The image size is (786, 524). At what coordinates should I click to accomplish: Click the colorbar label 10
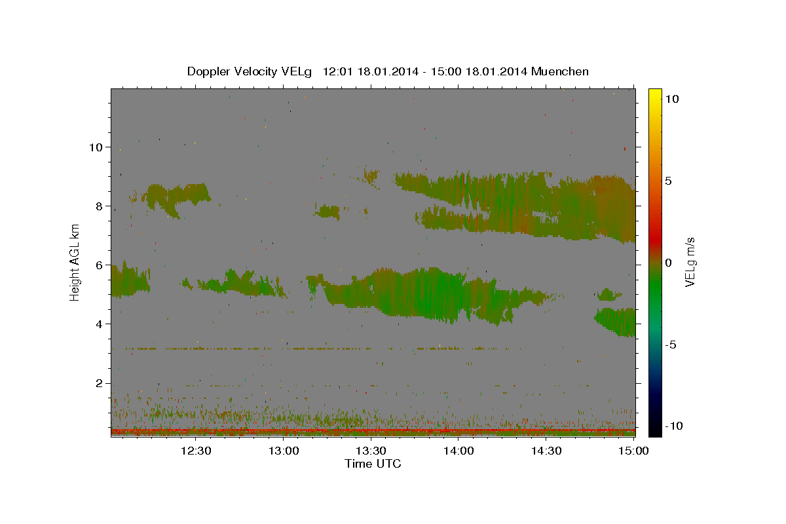[671, 98]
